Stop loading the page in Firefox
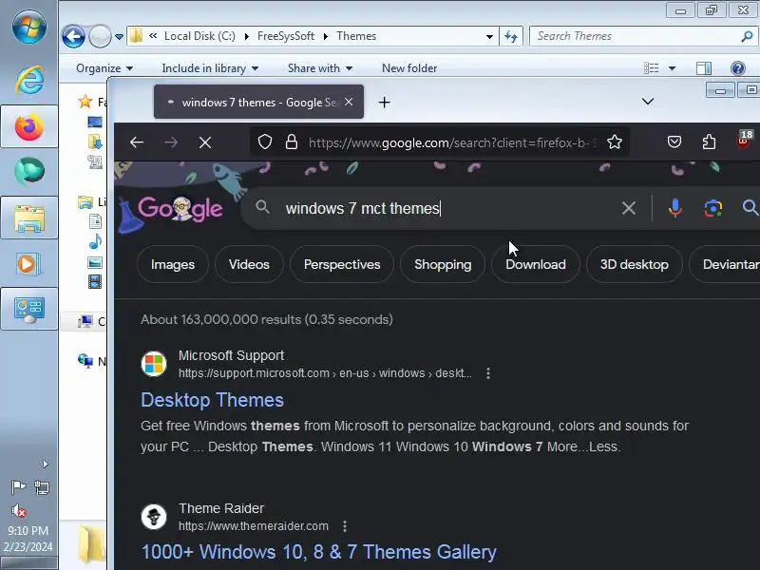The image size is (760, 570). pos(205,142)
